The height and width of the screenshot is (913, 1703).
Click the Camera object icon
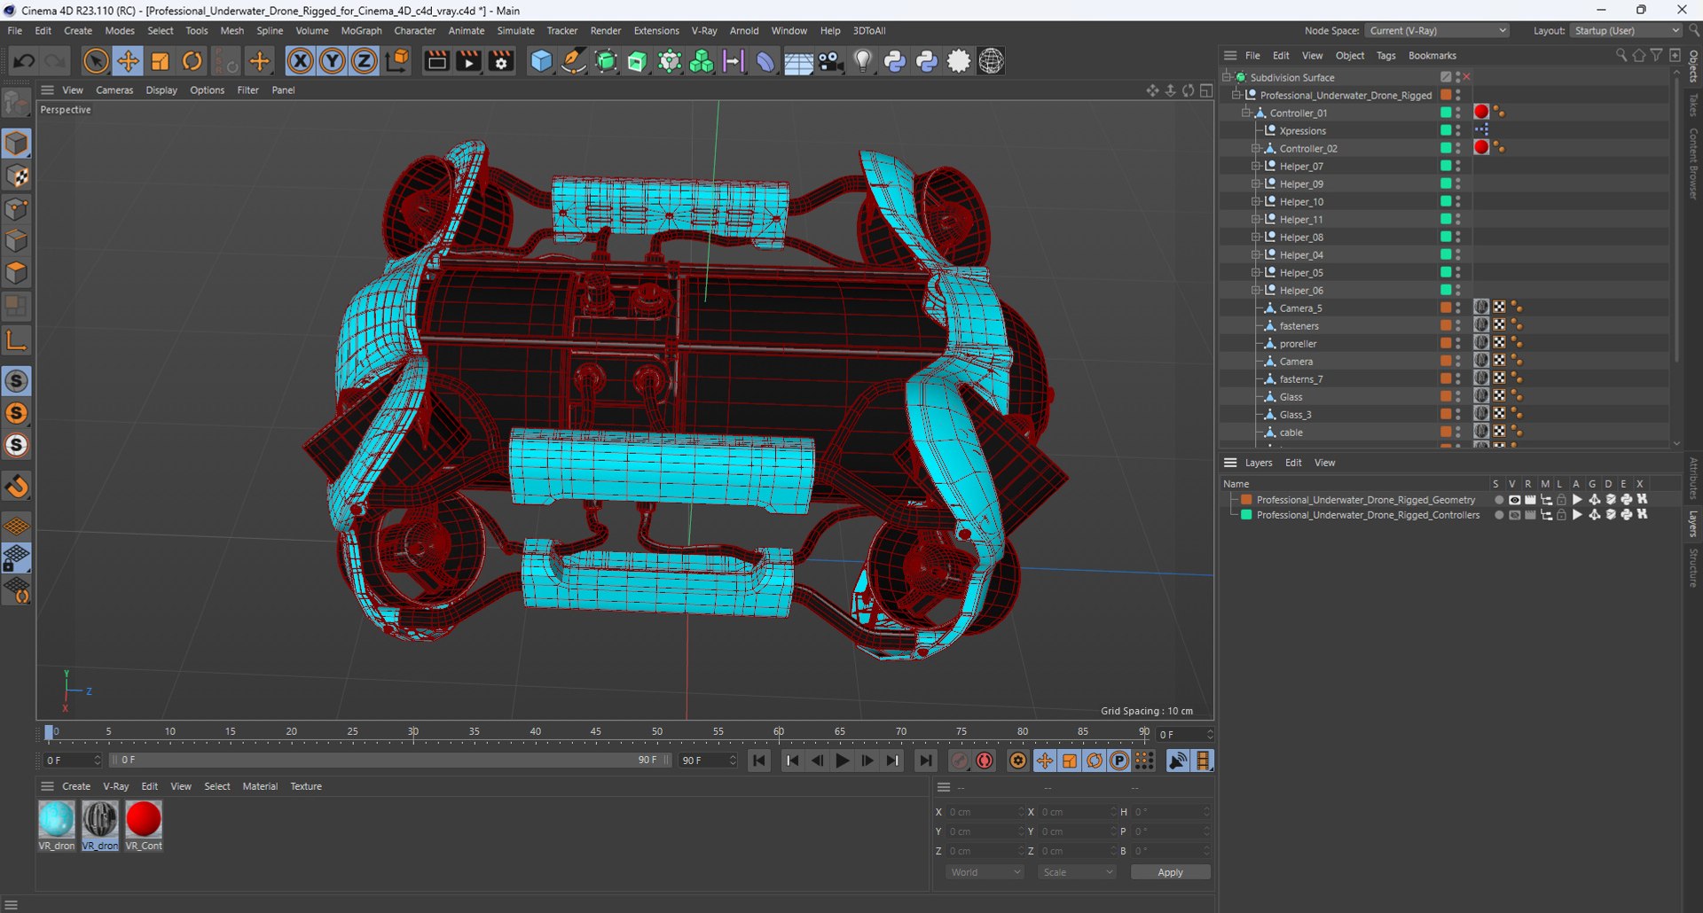(x=831, y=61)
